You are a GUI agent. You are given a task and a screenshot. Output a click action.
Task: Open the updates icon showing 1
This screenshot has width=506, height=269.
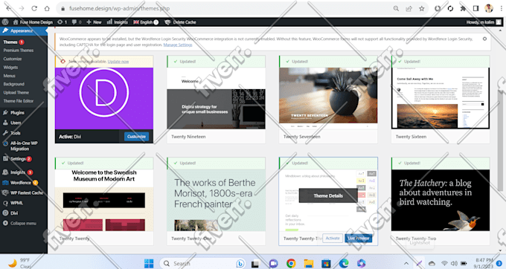click(x=62, y=22)
